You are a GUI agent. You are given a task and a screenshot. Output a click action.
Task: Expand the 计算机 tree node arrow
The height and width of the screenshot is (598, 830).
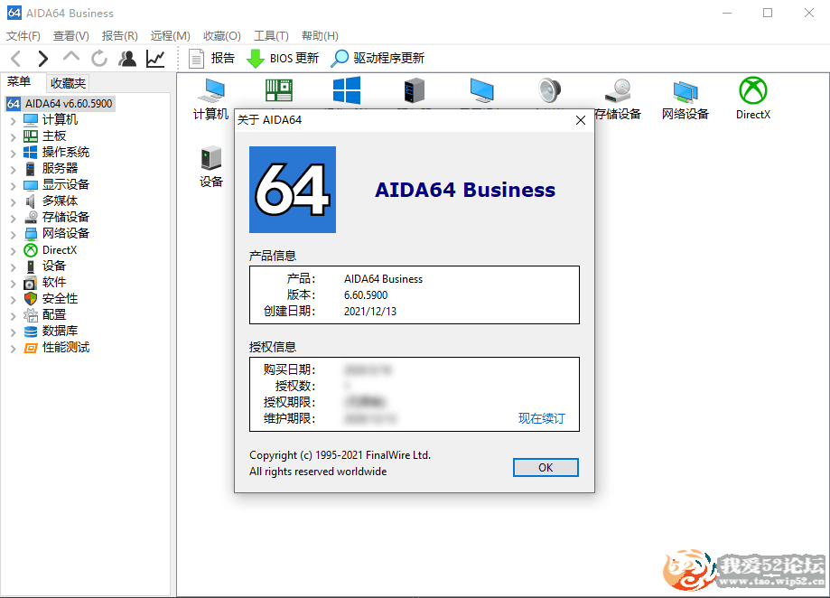tap(14, 121)
